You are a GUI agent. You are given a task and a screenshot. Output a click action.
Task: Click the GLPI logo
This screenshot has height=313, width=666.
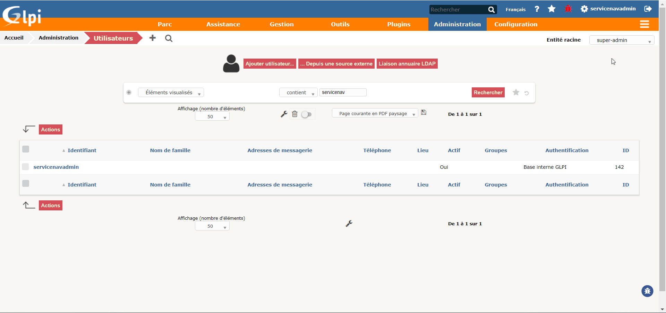(22, 15)
